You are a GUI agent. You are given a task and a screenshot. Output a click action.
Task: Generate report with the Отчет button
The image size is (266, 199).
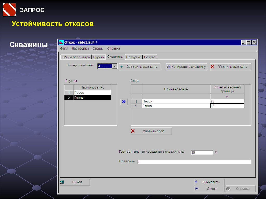[209, 189]
